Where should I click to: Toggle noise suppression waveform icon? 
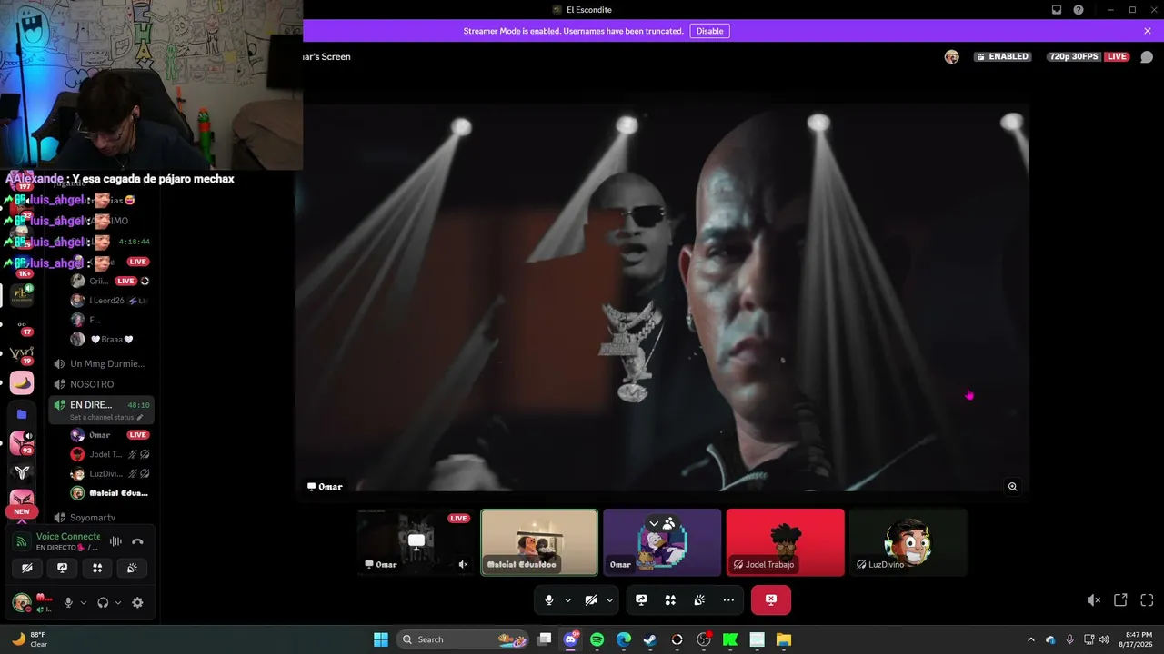[115, 541]
